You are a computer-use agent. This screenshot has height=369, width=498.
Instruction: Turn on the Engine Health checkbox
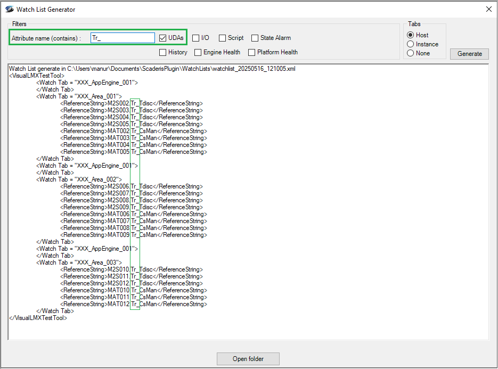tap(198, 53)
